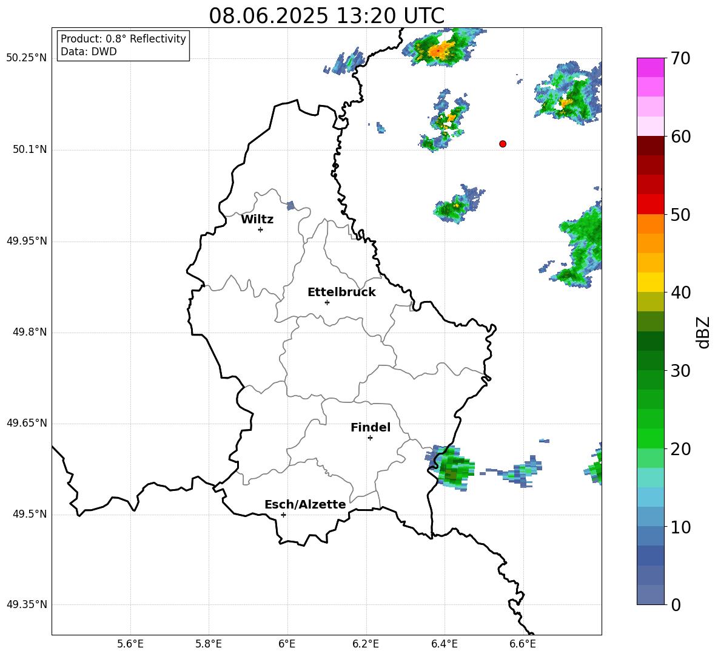718x656 pixels.
Task: Click the 30 value on the colorbar
Action: [680, 371]
